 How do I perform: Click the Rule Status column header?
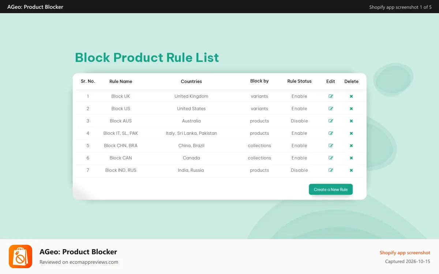(299, 81)
